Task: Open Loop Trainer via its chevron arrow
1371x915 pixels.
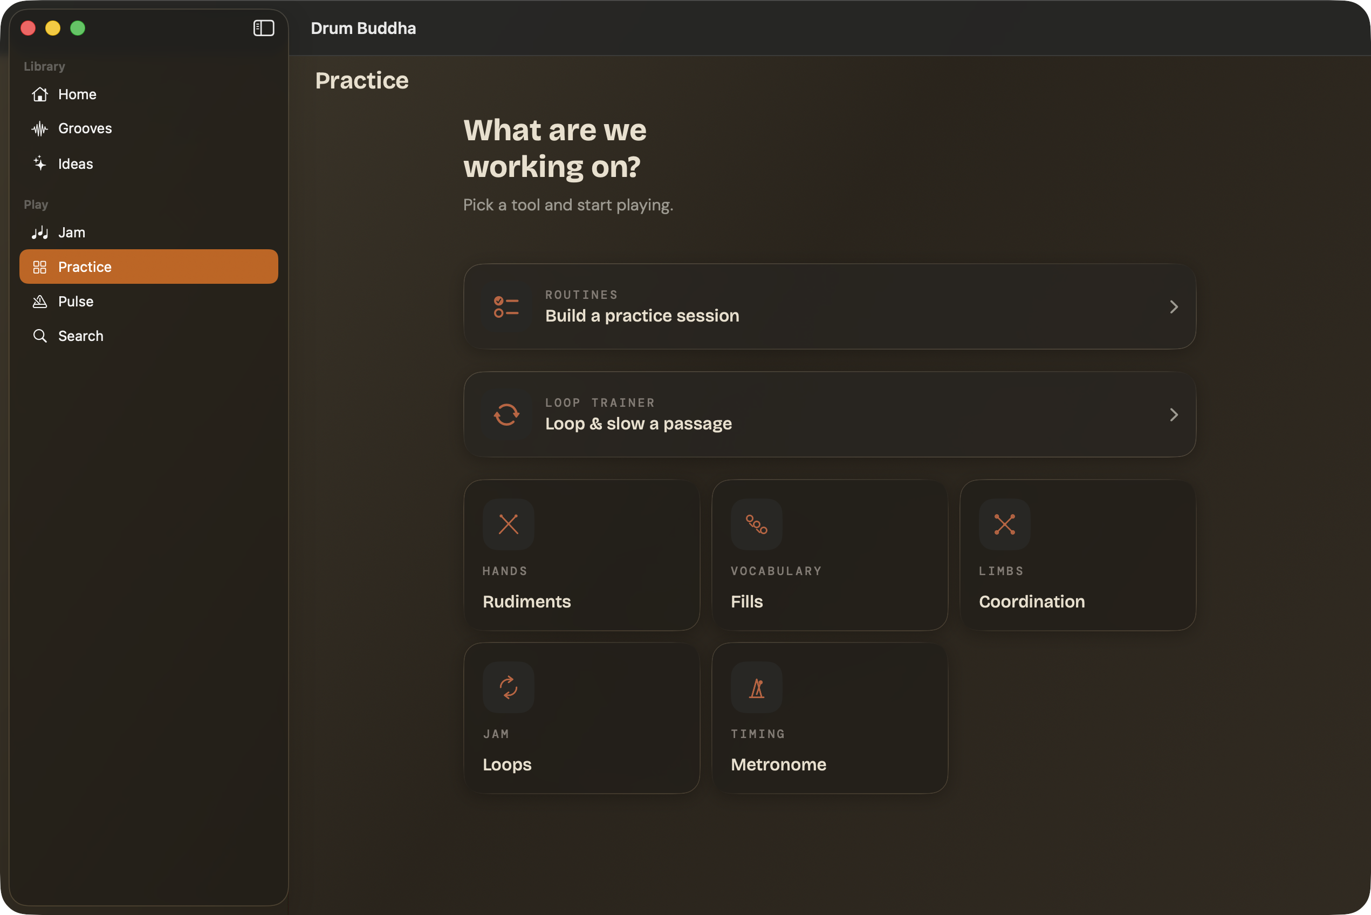Action: click(x=1173, y=414)
